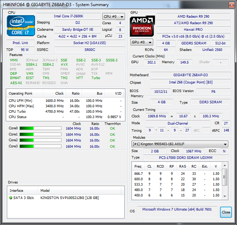This screenshot has width=237, height=225.
Task: Click the Unified: 2560 shaders field
Action: click(x=212, y=50)
